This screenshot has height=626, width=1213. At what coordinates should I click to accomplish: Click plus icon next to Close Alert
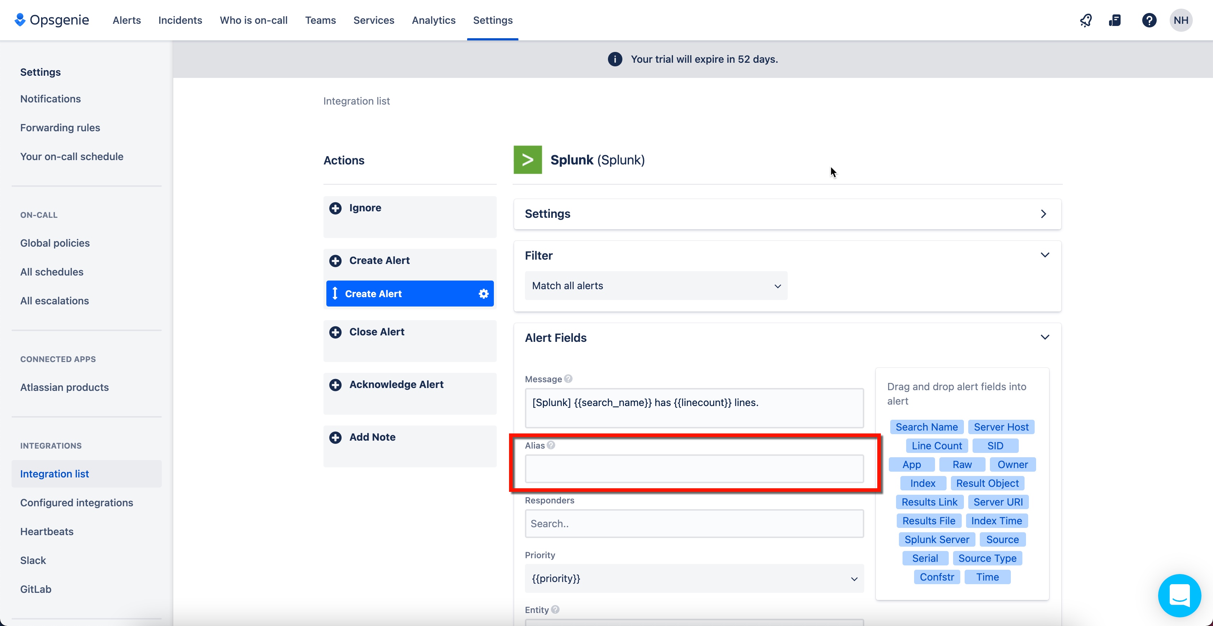(335, 332)
